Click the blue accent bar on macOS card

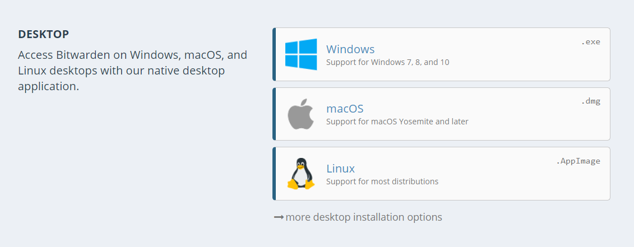click(x=275, y=114)
